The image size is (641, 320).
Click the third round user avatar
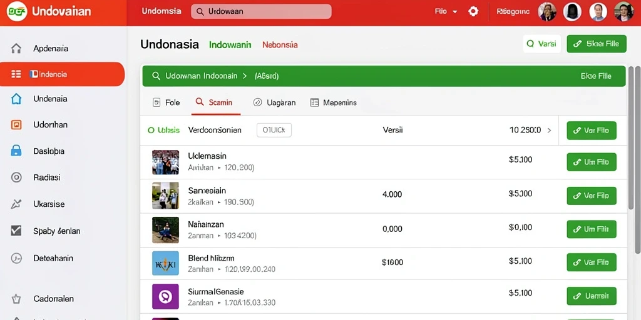[598, 11]
